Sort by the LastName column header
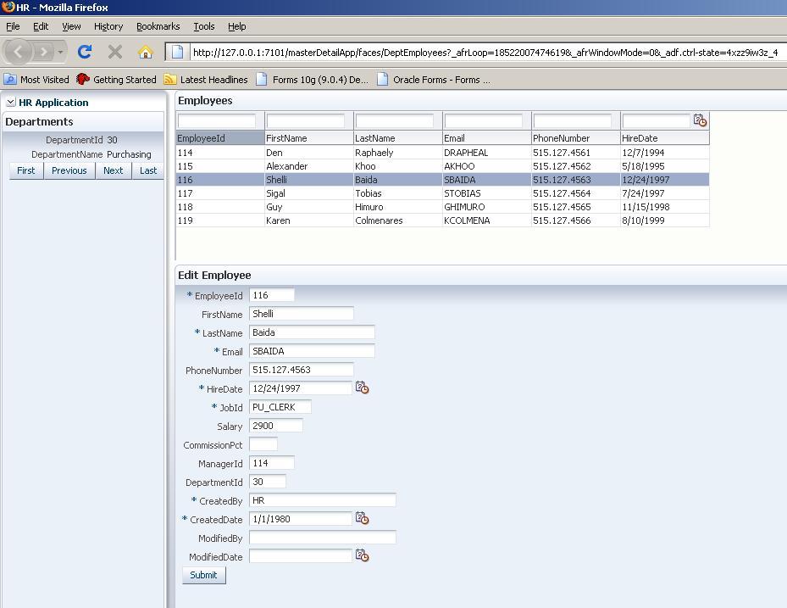Screen dimensions: 787x608 coord(398,138)
